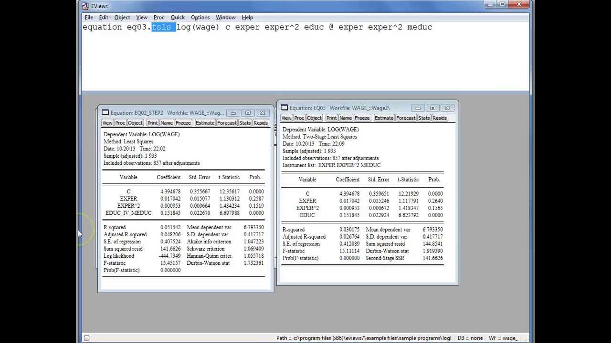Screen dimensions: 611x343
Task: Freeze the EQ03 equation output
Action: tap(362, 118)
